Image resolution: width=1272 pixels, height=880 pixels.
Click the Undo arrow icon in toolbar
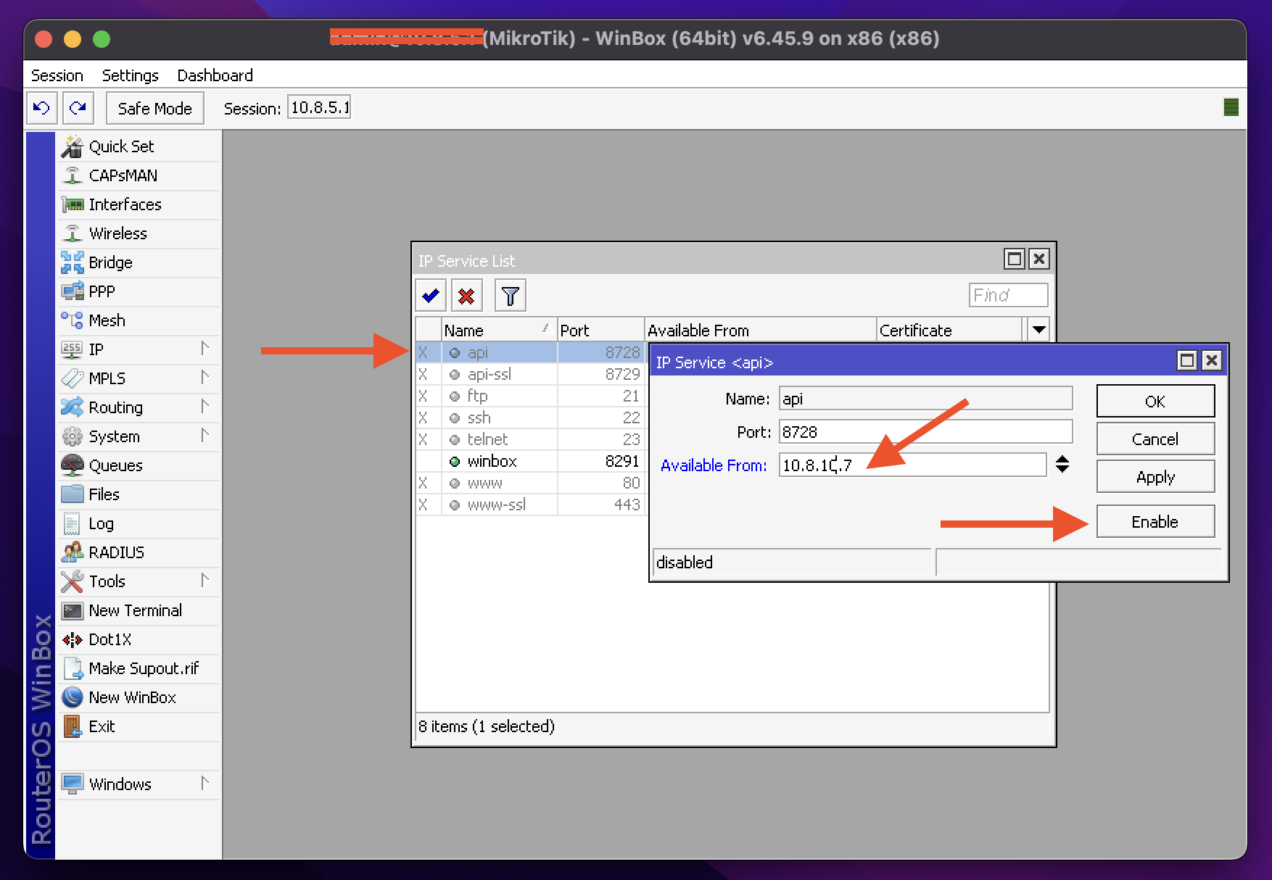[x=41, y=108]
